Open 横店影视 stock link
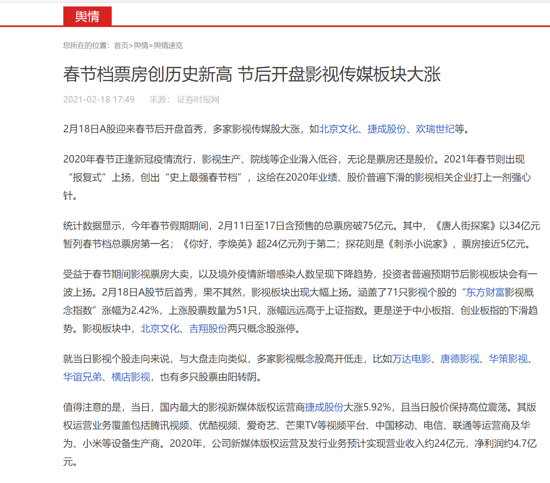The width and height of the screenshot is (550, 483). point(131,377)
